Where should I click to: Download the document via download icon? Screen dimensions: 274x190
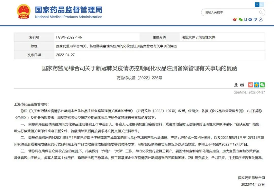coord(236,85)
